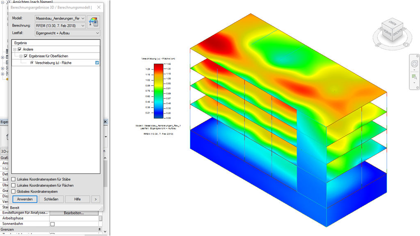
Task: Select the Zoom tool icon on the navigation bar
Action: pos(413,77)
